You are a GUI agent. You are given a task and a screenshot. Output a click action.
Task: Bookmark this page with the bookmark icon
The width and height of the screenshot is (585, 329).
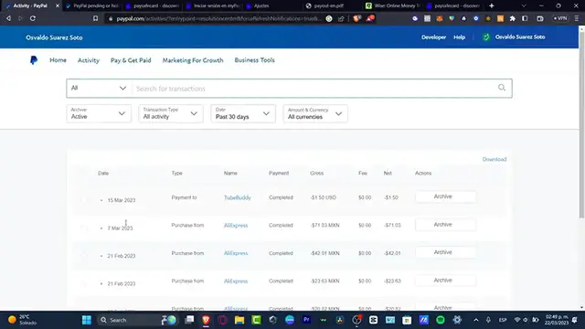[95, 18]
